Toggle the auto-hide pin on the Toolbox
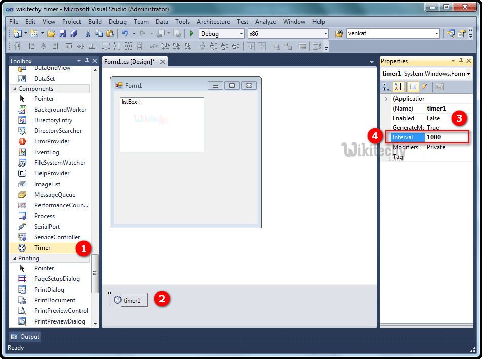Screen dimensions: 482x359 pos(87,61)
